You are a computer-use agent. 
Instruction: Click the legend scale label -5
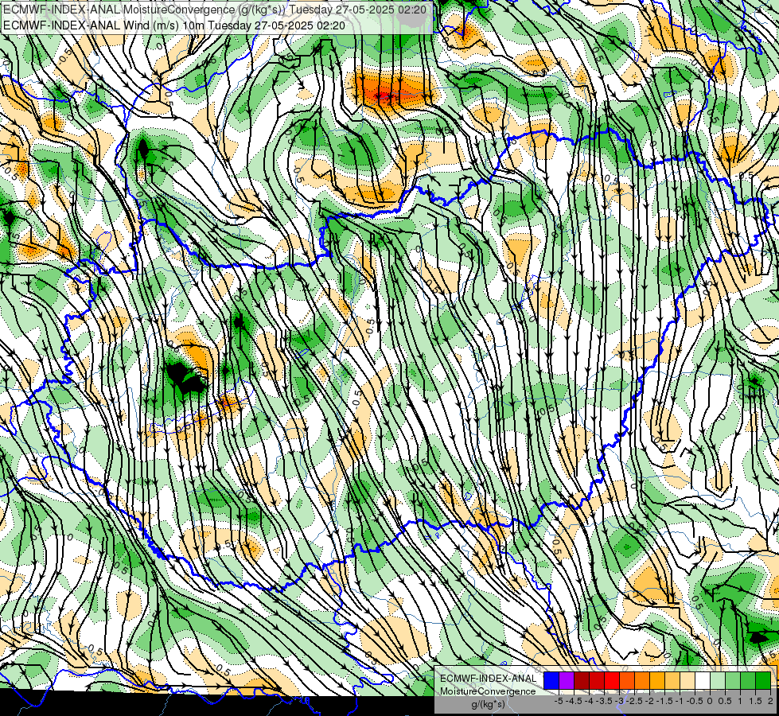[559, 701]
